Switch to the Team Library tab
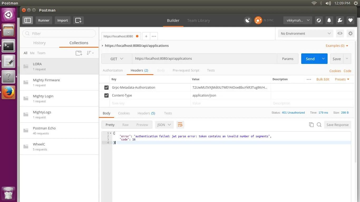This screenshot has width=360, height=202. pyautogui.click(x=198, y=20)
